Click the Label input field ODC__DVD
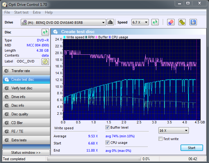This screenshot has height=163, width=209. (x=28, y=62)
